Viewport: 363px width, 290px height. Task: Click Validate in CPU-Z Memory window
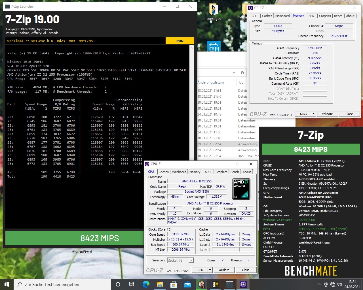point(327,114)
